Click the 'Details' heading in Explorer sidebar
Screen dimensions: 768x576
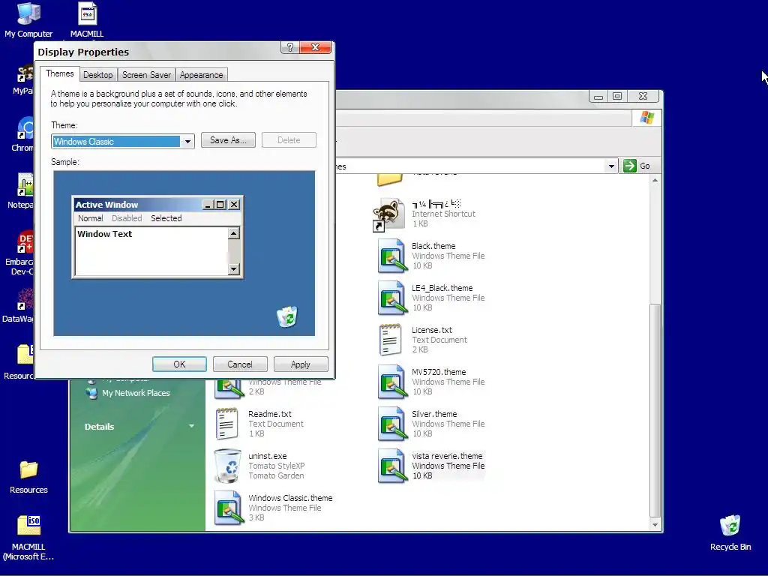click(x=99, y=427)
